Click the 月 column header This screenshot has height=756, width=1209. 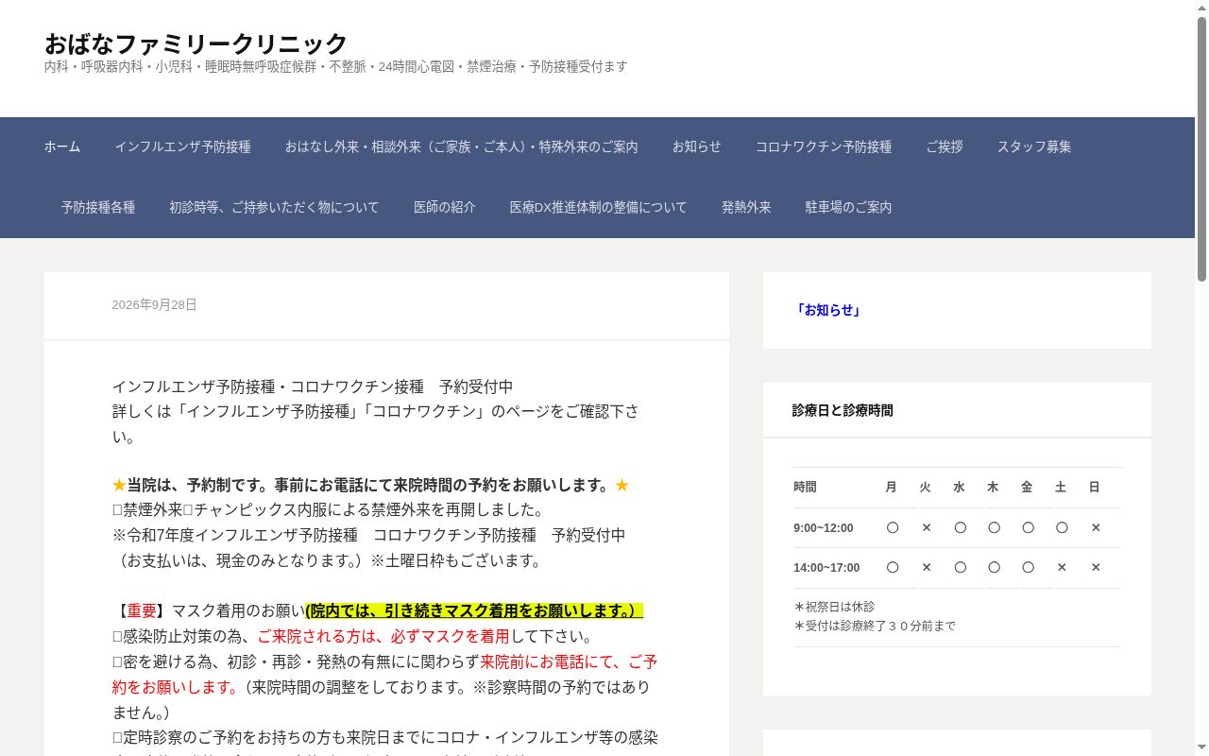pos(891,488)
